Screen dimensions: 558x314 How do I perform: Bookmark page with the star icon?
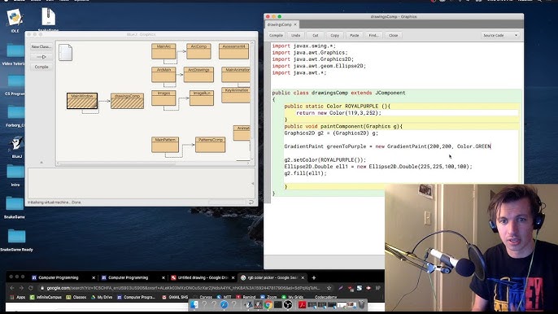pyautogui.click(x=329, y=288)
